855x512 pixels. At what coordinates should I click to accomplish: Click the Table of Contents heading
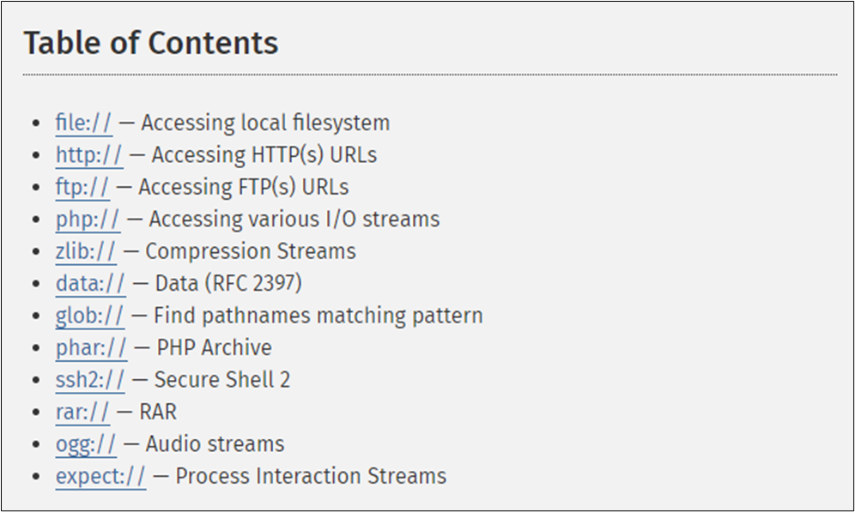[x=150, y=43]
